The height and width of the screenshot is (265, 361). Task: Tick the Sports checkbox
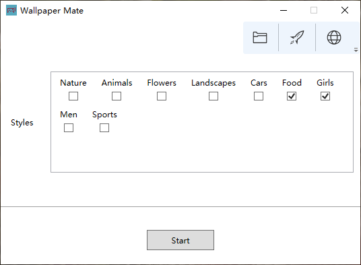[104, 127]
